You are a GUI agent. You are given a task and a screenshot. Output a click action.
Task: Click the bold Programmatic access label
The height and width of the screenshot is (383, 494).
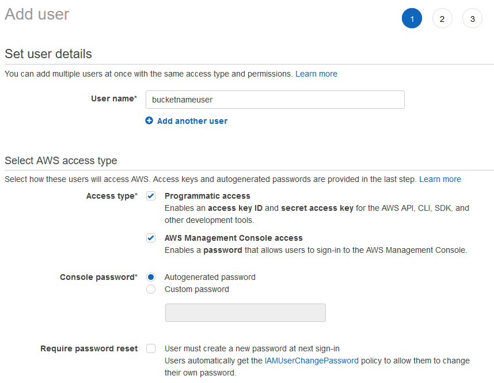[207, 196]
